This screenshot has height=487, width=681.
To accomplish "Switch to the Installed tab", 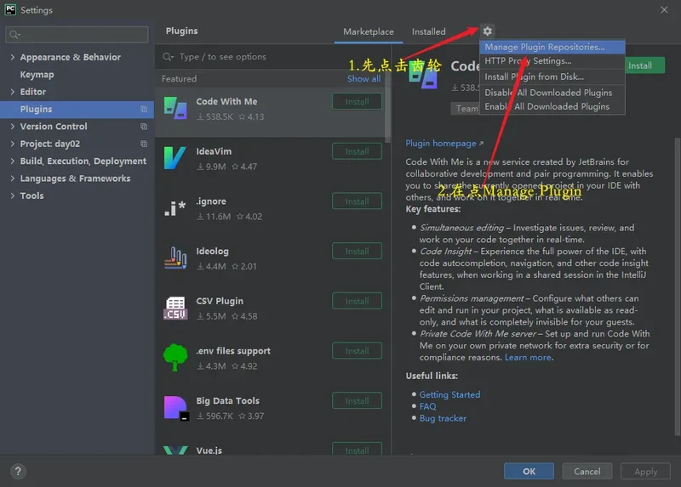I will 428,32.
